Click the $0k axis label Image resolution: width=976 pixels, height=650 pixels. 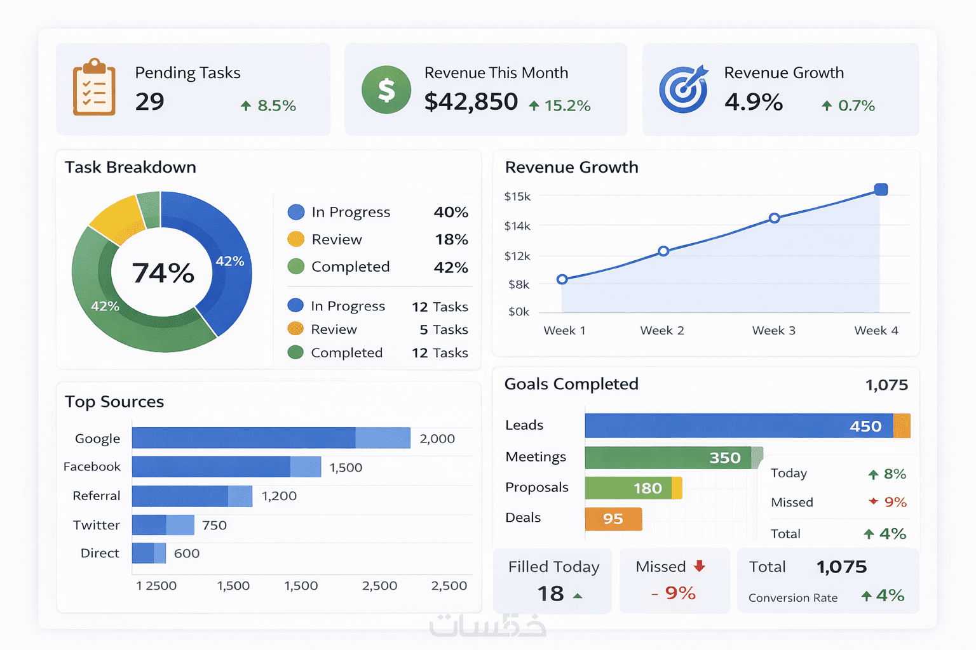[x=519, y=312]
